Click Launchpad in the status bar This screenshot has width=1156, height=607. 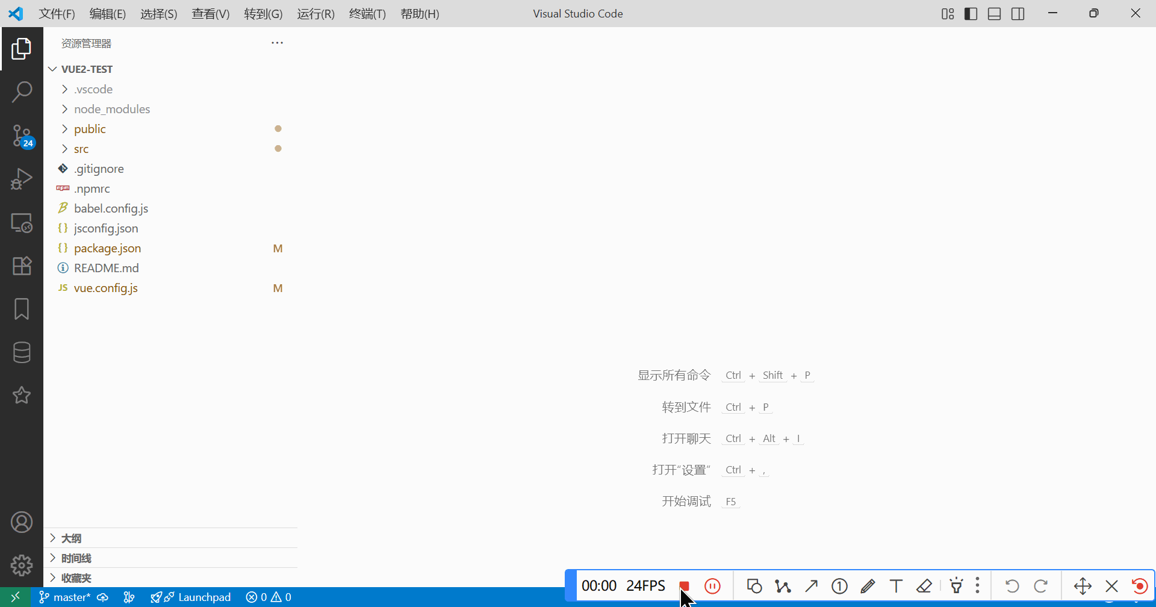191,597
